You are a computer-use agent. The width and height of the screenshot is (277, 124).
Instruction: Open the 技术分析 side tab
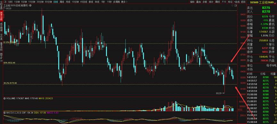coord(1,16)
